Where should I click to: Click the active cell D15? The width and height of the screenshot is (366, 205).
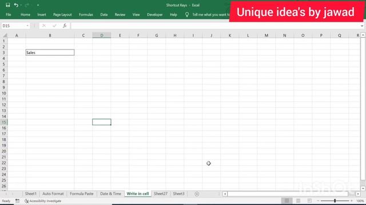tap(102, 122)
